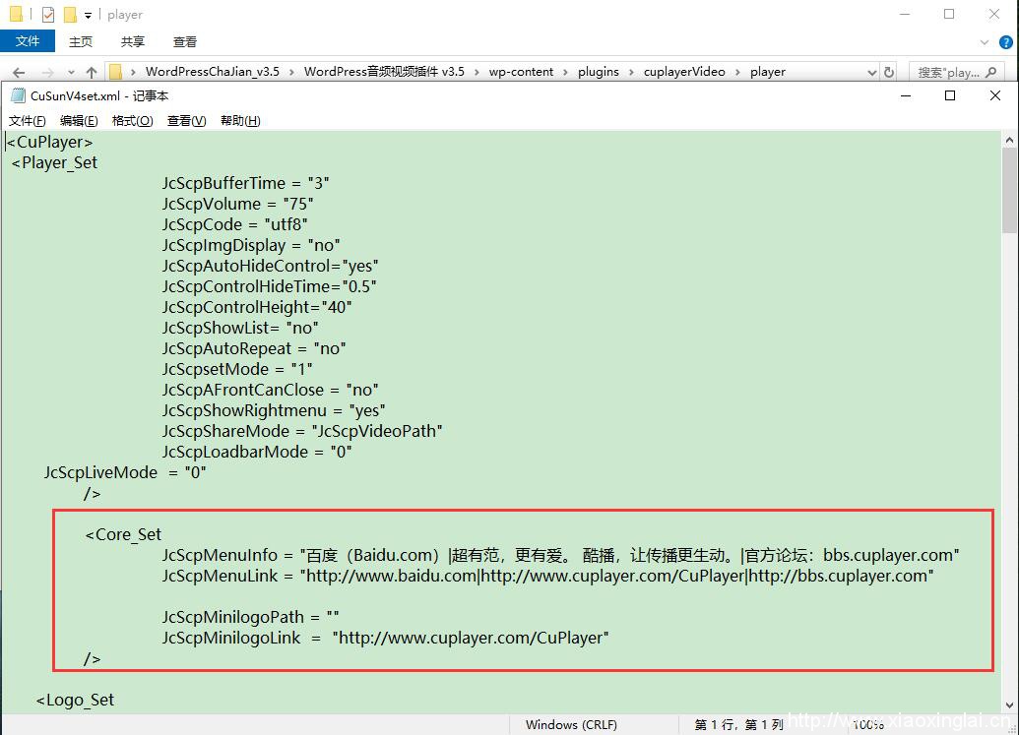Click the JcScpCode = "utf8" line
Image resolution: width=1019 pixels, height=735 pixels.
click(235, 224)
